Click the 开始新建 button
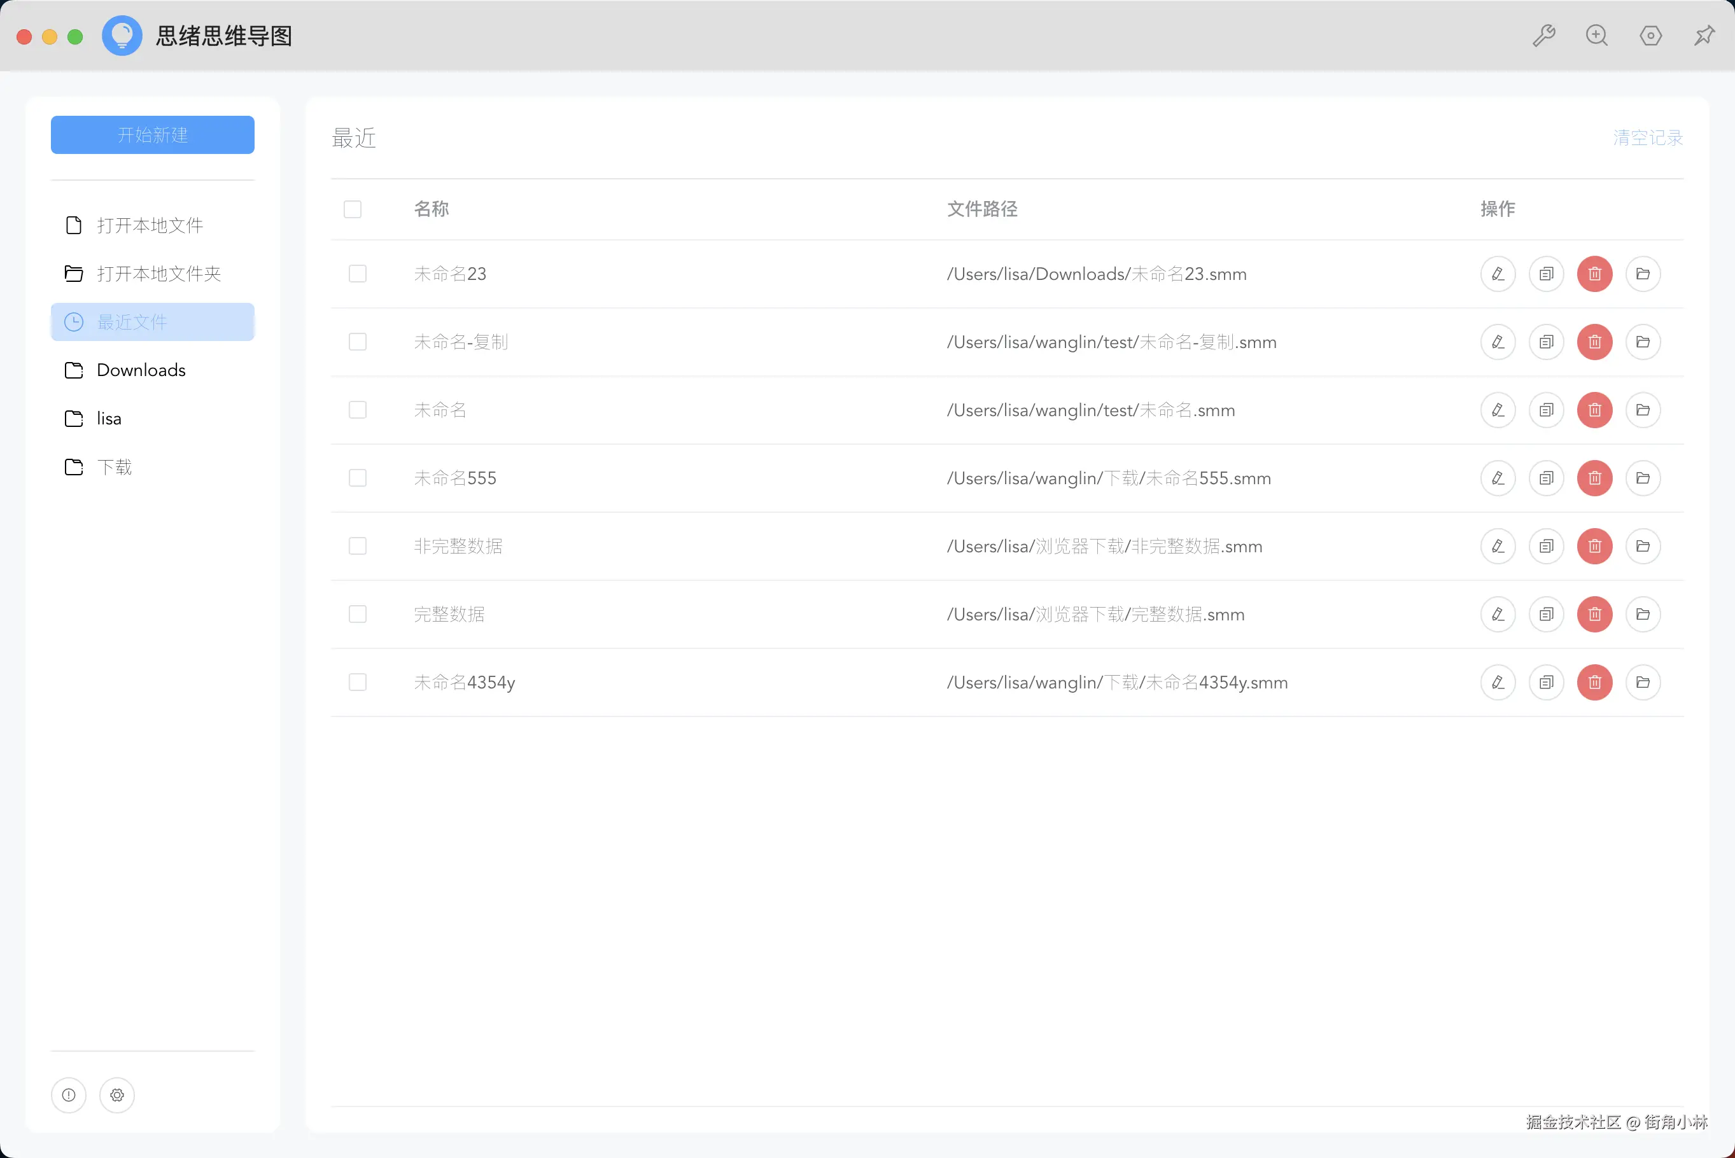The height and width of the screenshot is (1158, 1735). (153, 135)
